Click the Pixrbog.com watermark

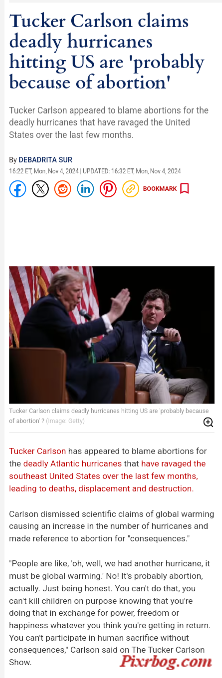pyautogui.click(x=165, y=661)
